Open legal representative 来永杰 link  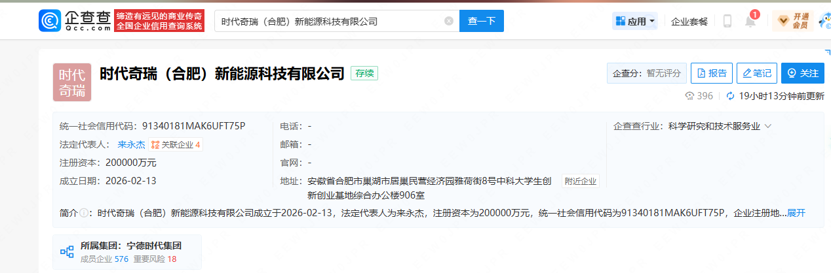pyautogui.click(x=131, y=144)
